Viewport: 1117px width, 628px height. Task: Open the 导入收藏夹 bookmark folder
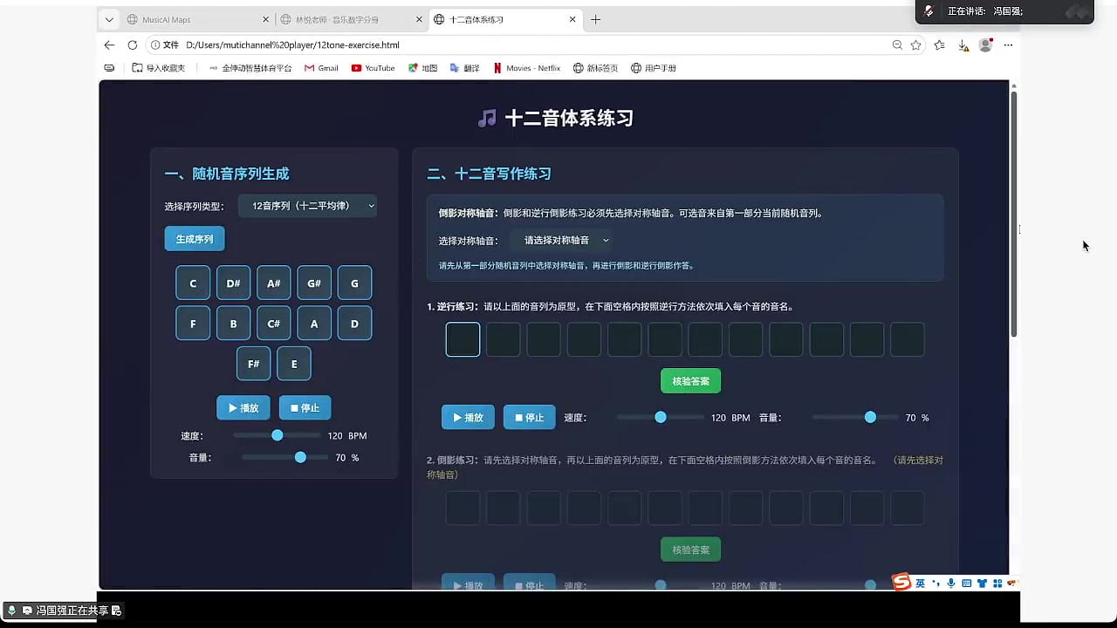[x=159, y=68]
